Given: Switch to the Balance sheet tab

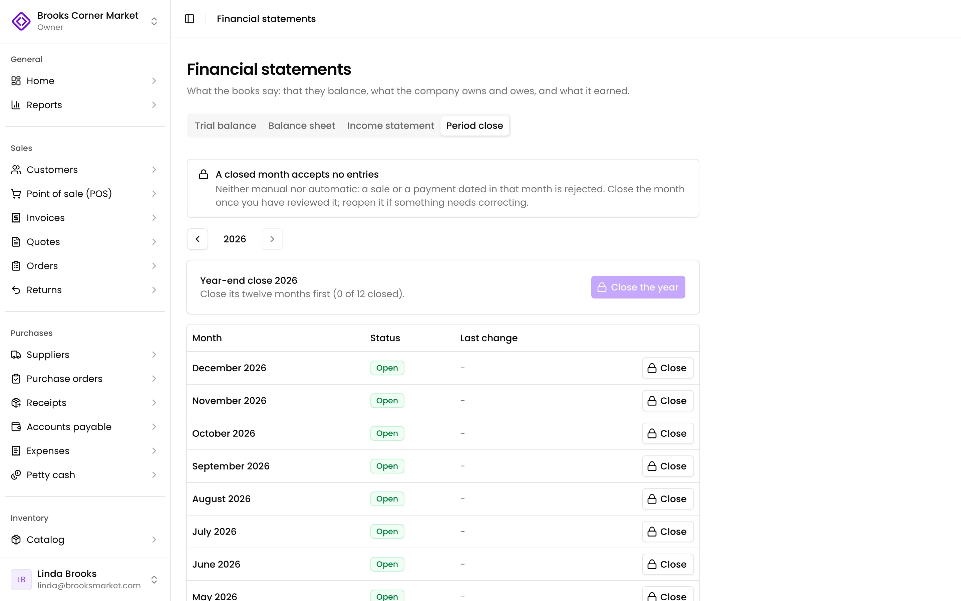Looking at the screenshot, I should (302, 126).
